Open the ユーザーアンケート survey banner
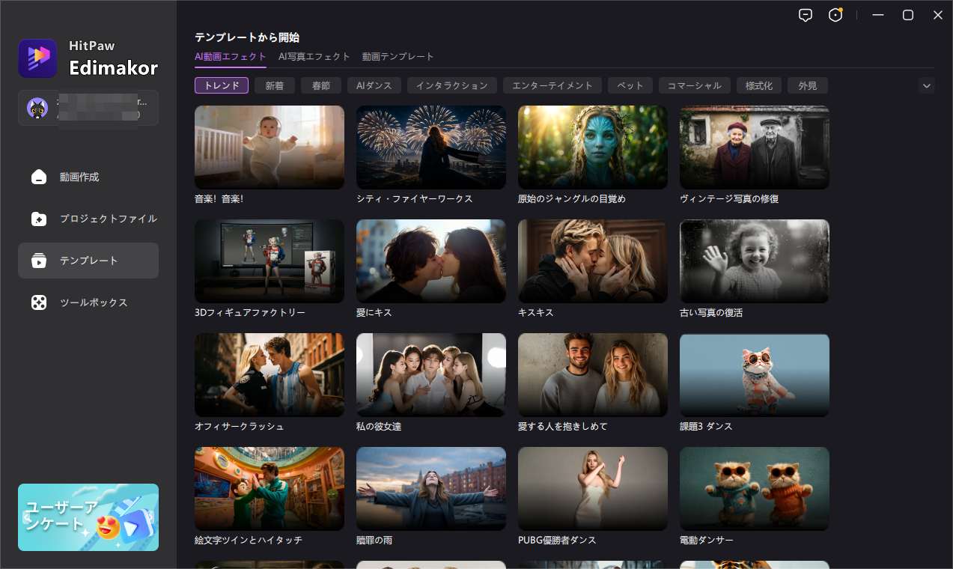953x569 pixels. tap(88, 517)
